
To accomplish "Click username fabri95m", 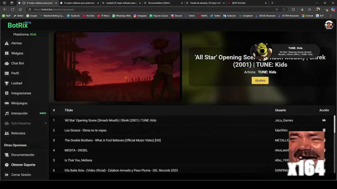I will point(281,130).
